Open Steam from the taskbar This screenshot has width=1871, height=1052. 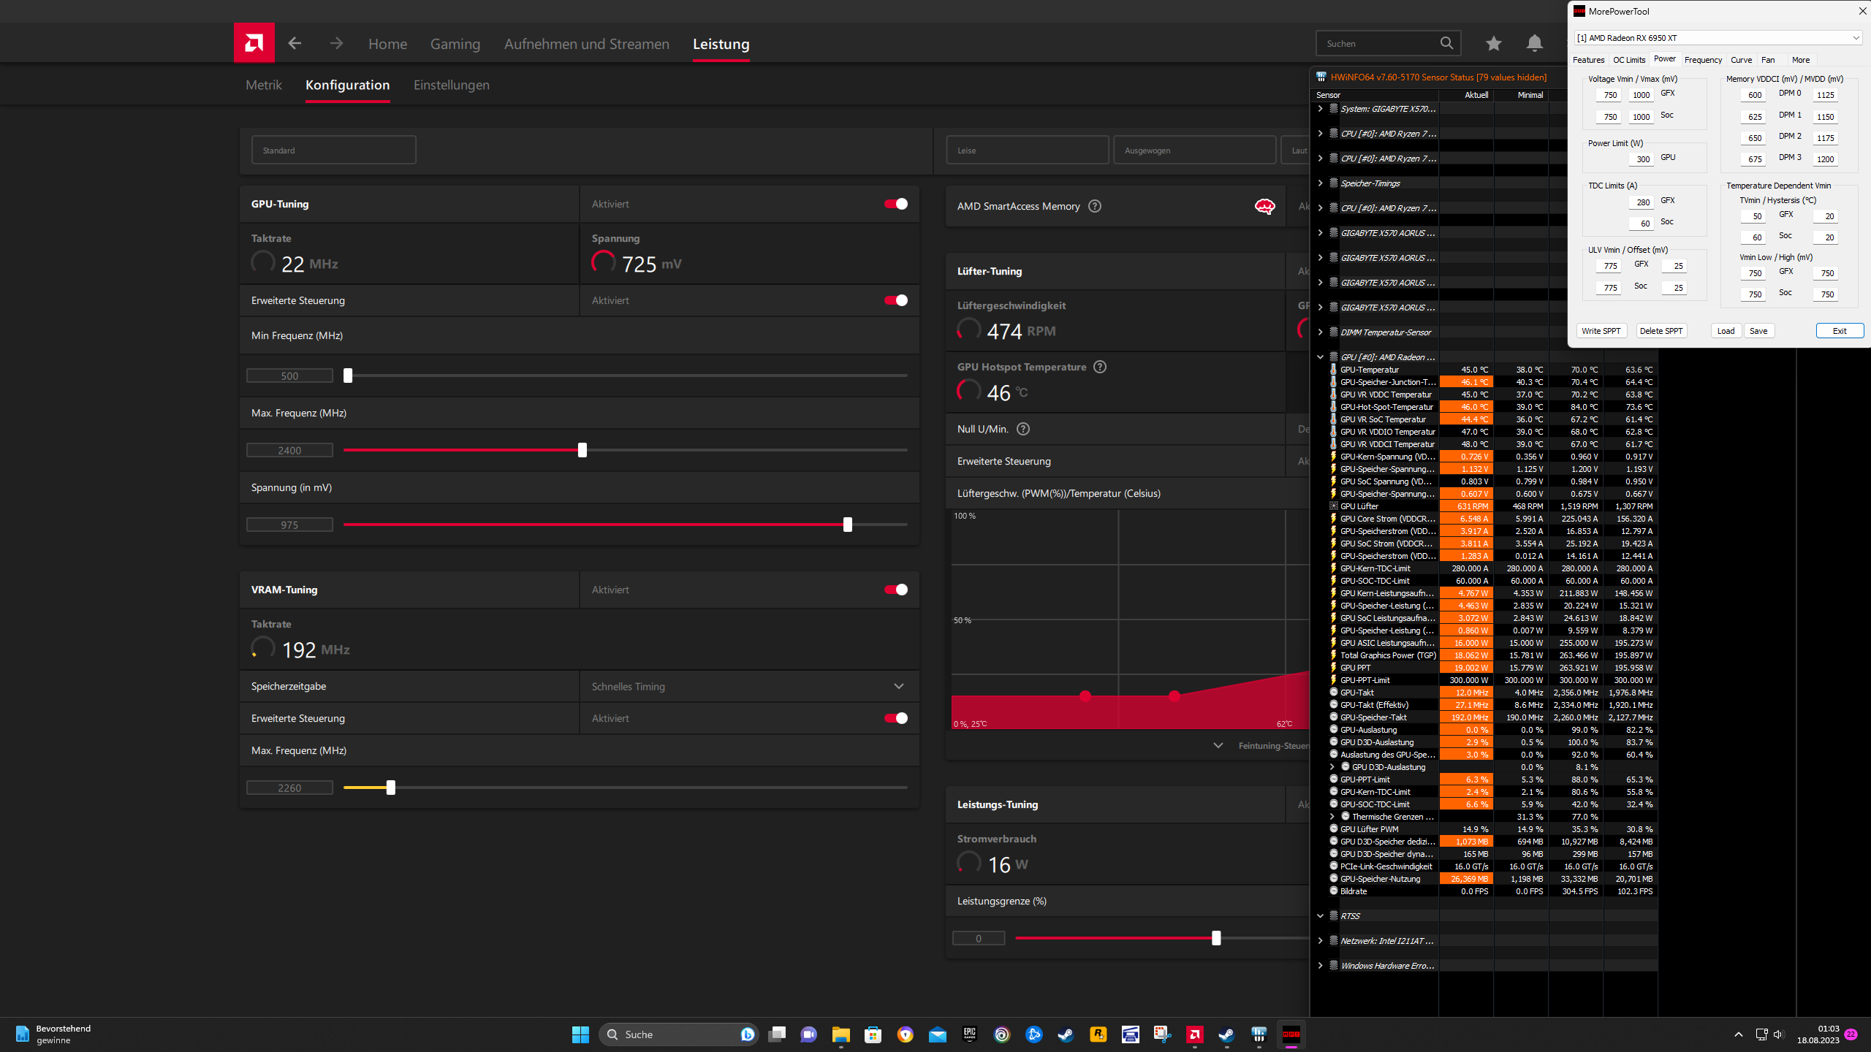(x=1066, y=1034)
